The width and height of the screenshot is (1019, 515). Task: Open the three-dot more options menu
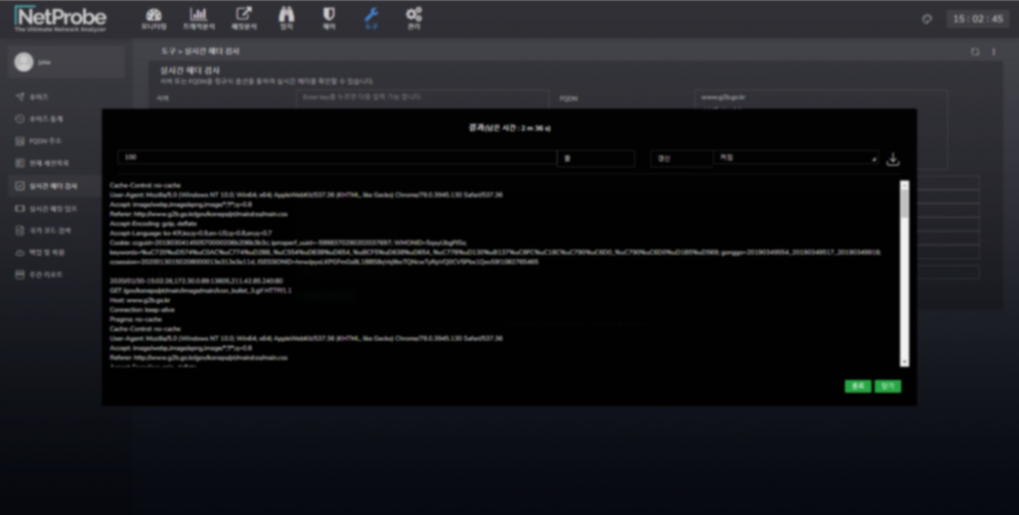coord(993,52)
